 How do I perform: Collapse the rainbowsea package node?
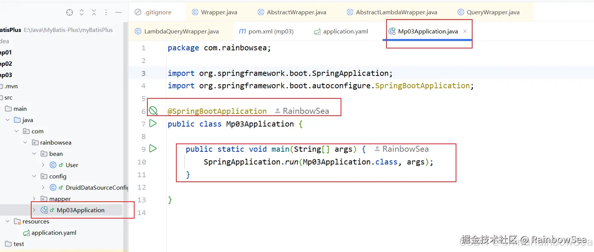25,142
